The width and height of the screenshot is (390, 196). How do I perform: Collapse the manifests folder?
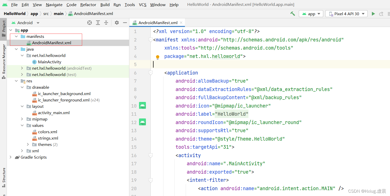pos(16,37)
